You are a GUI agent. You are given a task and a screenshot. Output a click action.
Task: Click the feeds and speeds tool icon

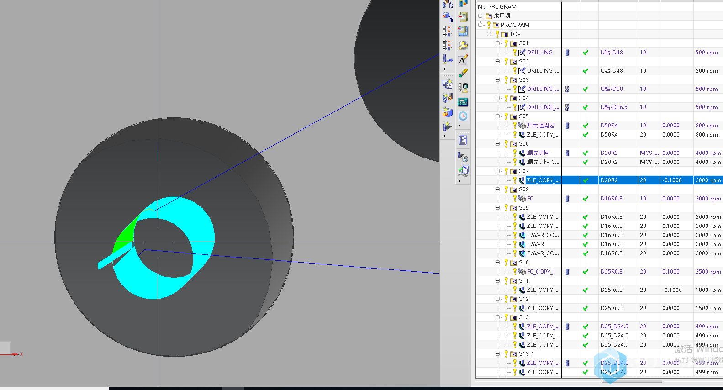463,88
